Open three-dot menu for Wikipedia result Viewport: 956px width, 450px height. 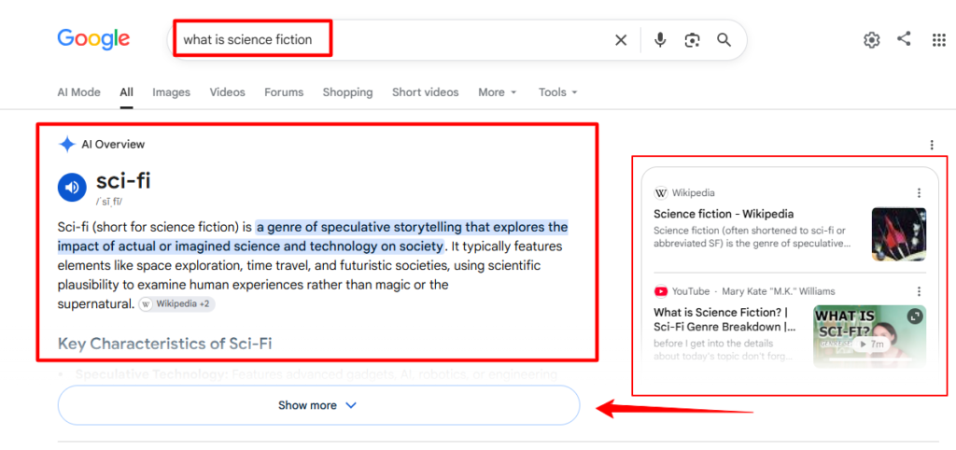tap(920, 192)
